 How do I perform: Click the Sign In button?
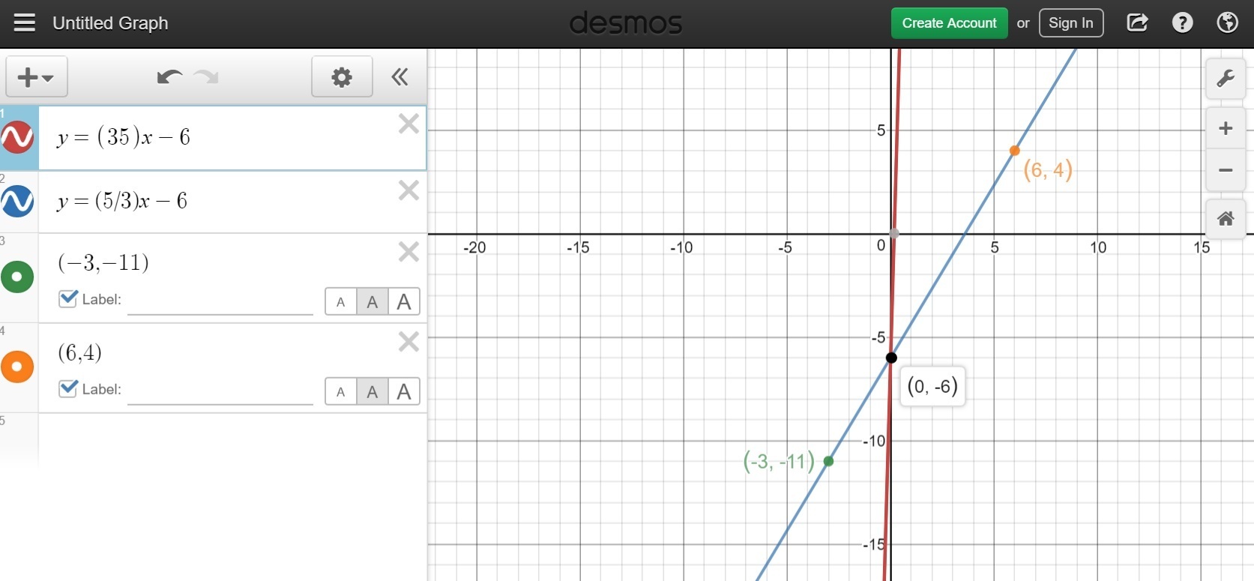[x=1070, y=23]
